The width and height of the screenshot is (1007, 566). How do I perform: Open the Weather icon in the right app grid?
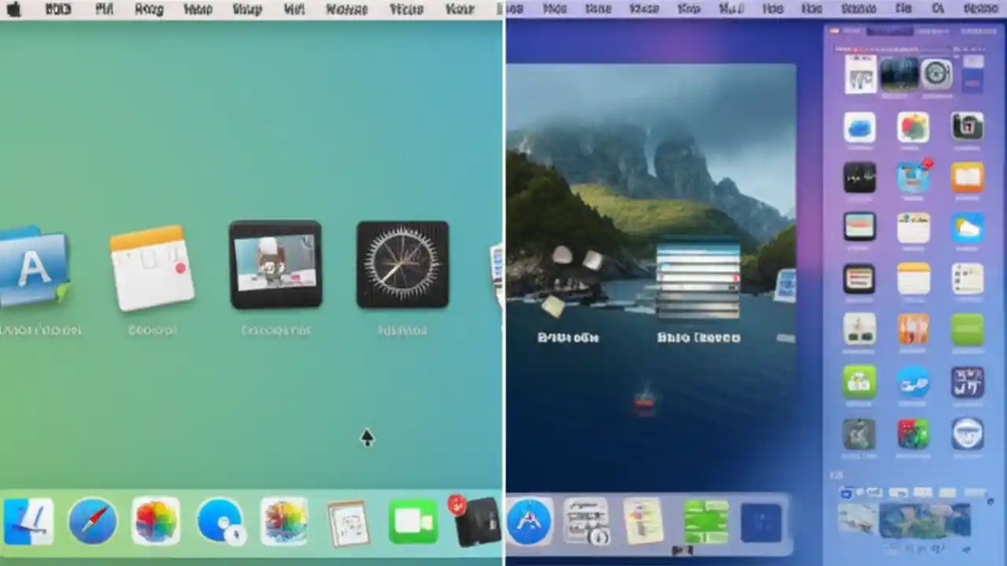coord(967,228)
